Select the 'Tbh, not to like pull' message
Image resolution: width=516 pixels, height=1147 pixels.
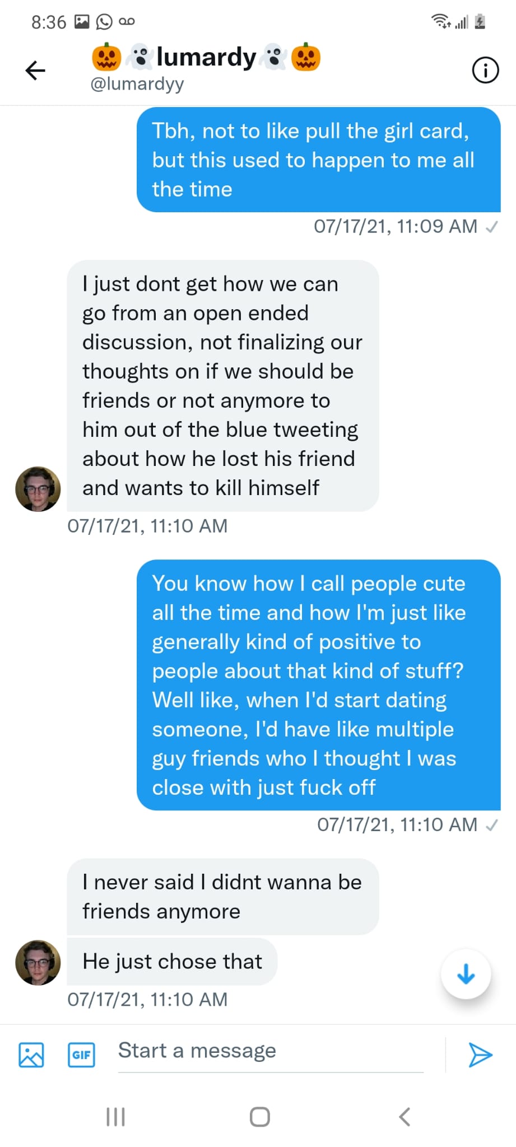coord(318,160)
